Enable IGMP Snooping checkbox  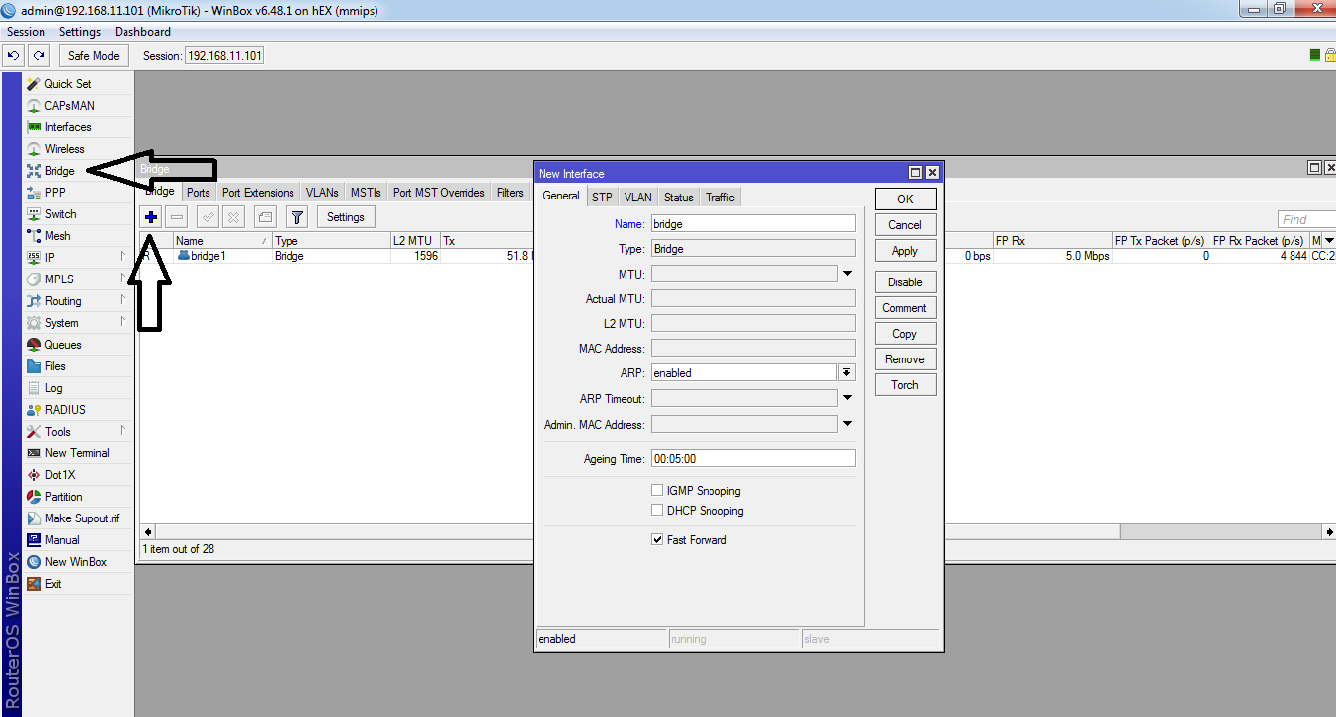point(657,491)
